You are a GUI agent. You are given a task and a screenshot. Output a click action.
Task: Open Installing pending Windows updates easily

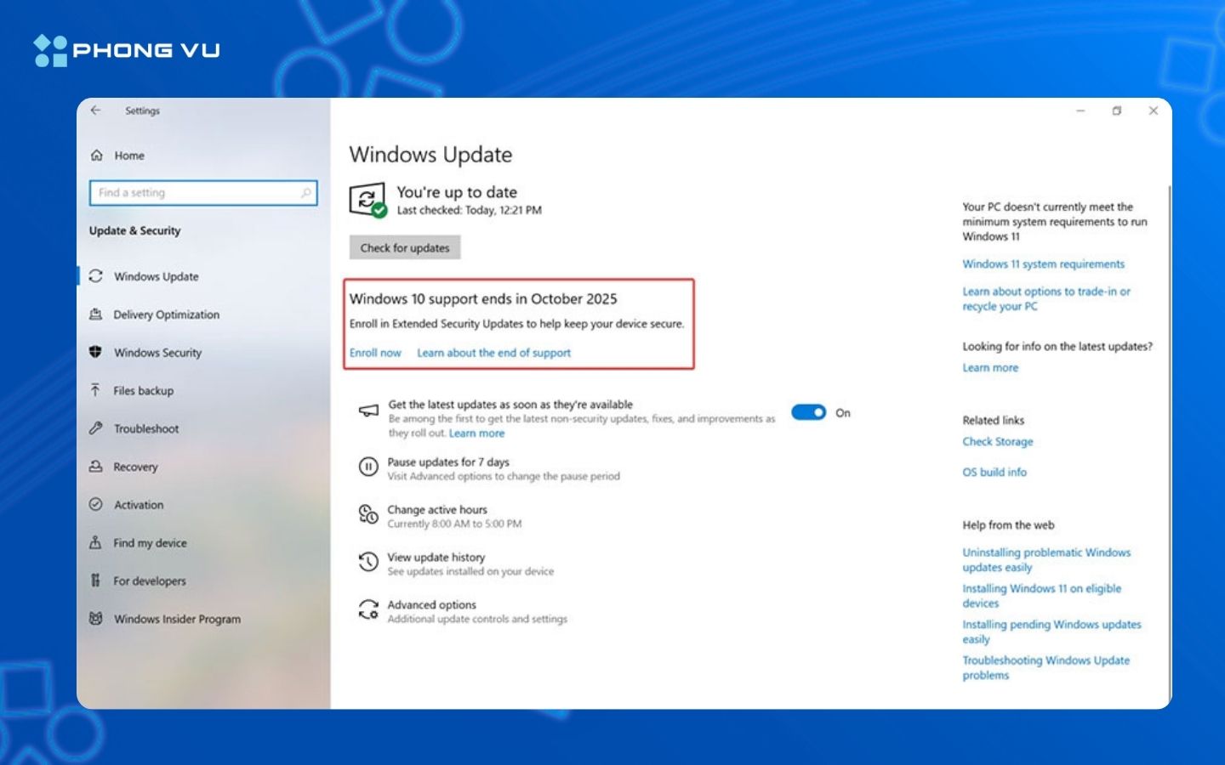coord(1051,632)
